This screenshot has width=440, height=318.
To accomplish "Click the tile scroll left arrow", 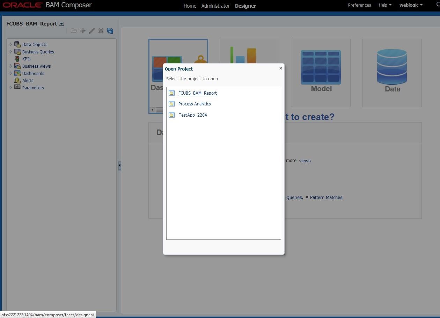I will (x=152, y=110).
